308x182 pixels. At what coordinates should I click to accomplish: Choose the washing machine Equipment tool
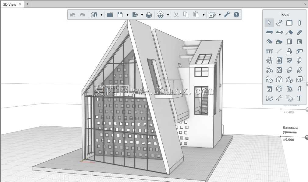point(279,60)
